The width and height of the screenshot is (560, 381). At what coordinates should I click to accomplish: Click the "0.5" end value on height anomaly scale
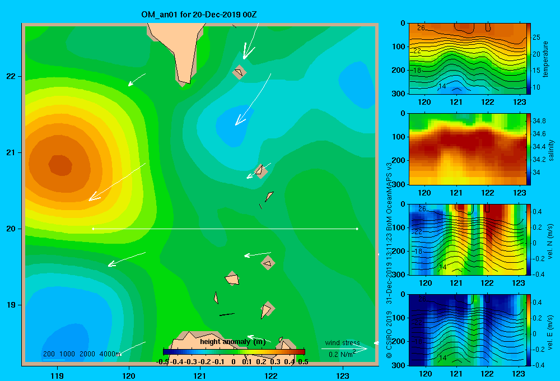pos(303,361)
